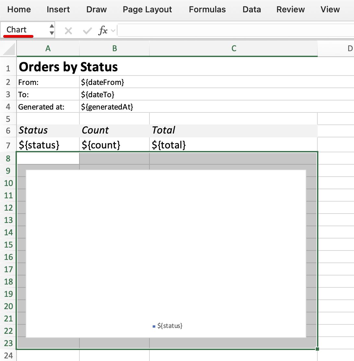The height and width of the screenshot is (361, 354).
Task: Click the Name Box down arrow
Action: tap(52, 33)
